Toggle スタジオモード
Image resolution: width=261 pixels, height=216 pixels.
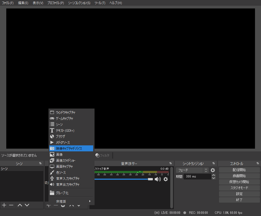coord(239,188)
